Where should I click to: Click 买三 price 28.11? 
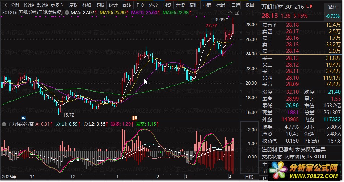293,71
